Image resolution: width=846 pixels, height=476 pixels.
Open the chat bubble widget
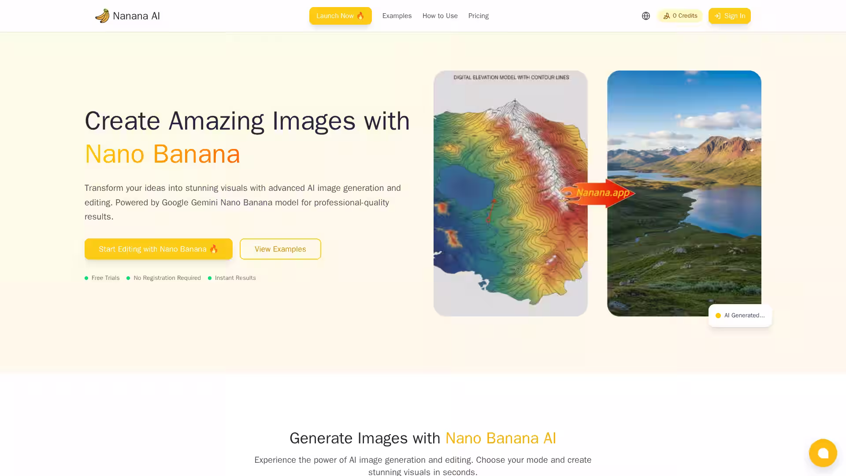[x=823, y=453]
